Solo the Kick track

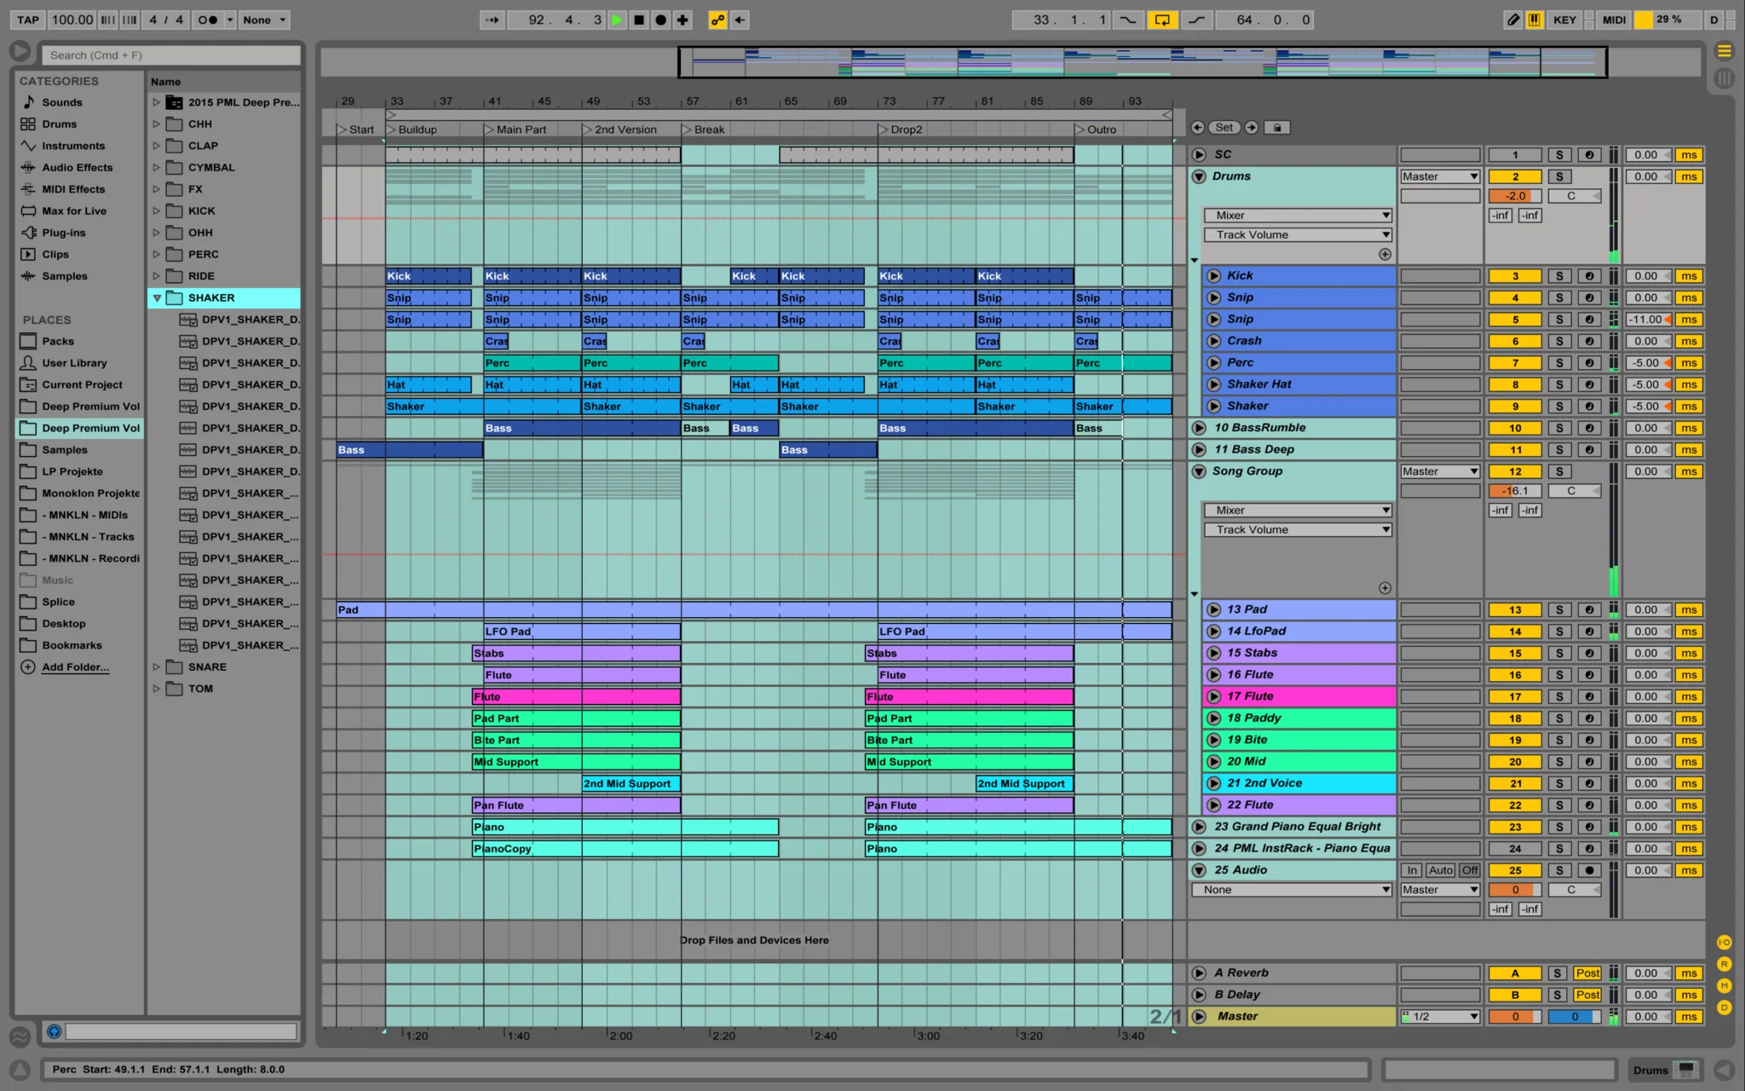point(1559,276)
